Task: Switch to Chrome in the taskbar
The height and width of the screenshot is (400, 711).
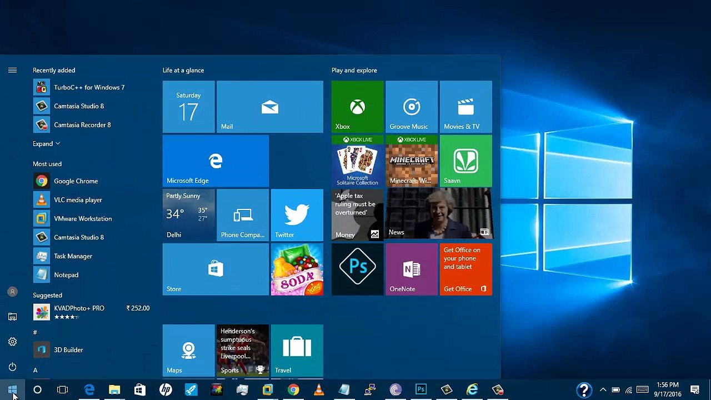Action: pyautogui.click(x=293, y=390)
